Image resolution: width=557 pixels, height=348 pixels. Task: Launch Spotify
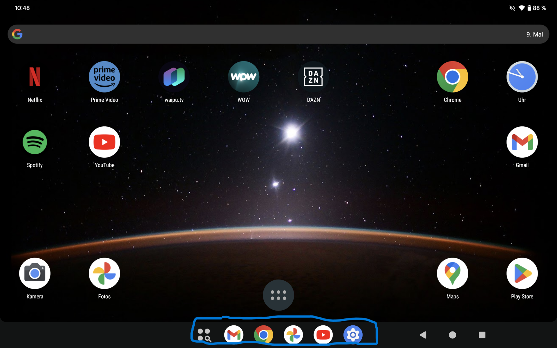click(35, 142)
